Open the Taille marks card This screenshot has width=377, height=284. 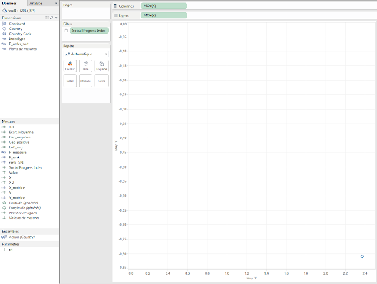pos(85,66)
